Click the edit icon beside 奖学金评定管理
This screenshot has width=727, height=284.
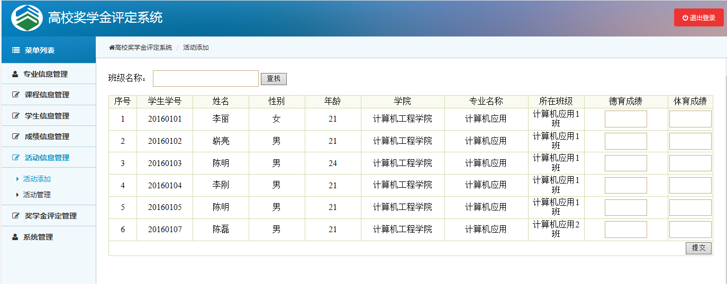click(16, 216)
